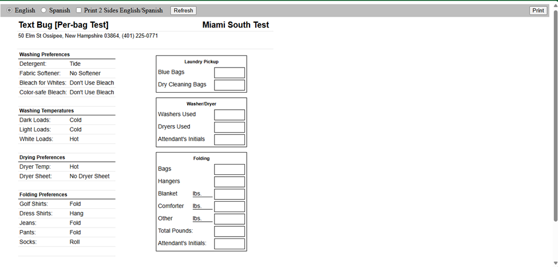558x267 pixels.
Task: Focus the Dryers Used field
Action: pos(229,127)
